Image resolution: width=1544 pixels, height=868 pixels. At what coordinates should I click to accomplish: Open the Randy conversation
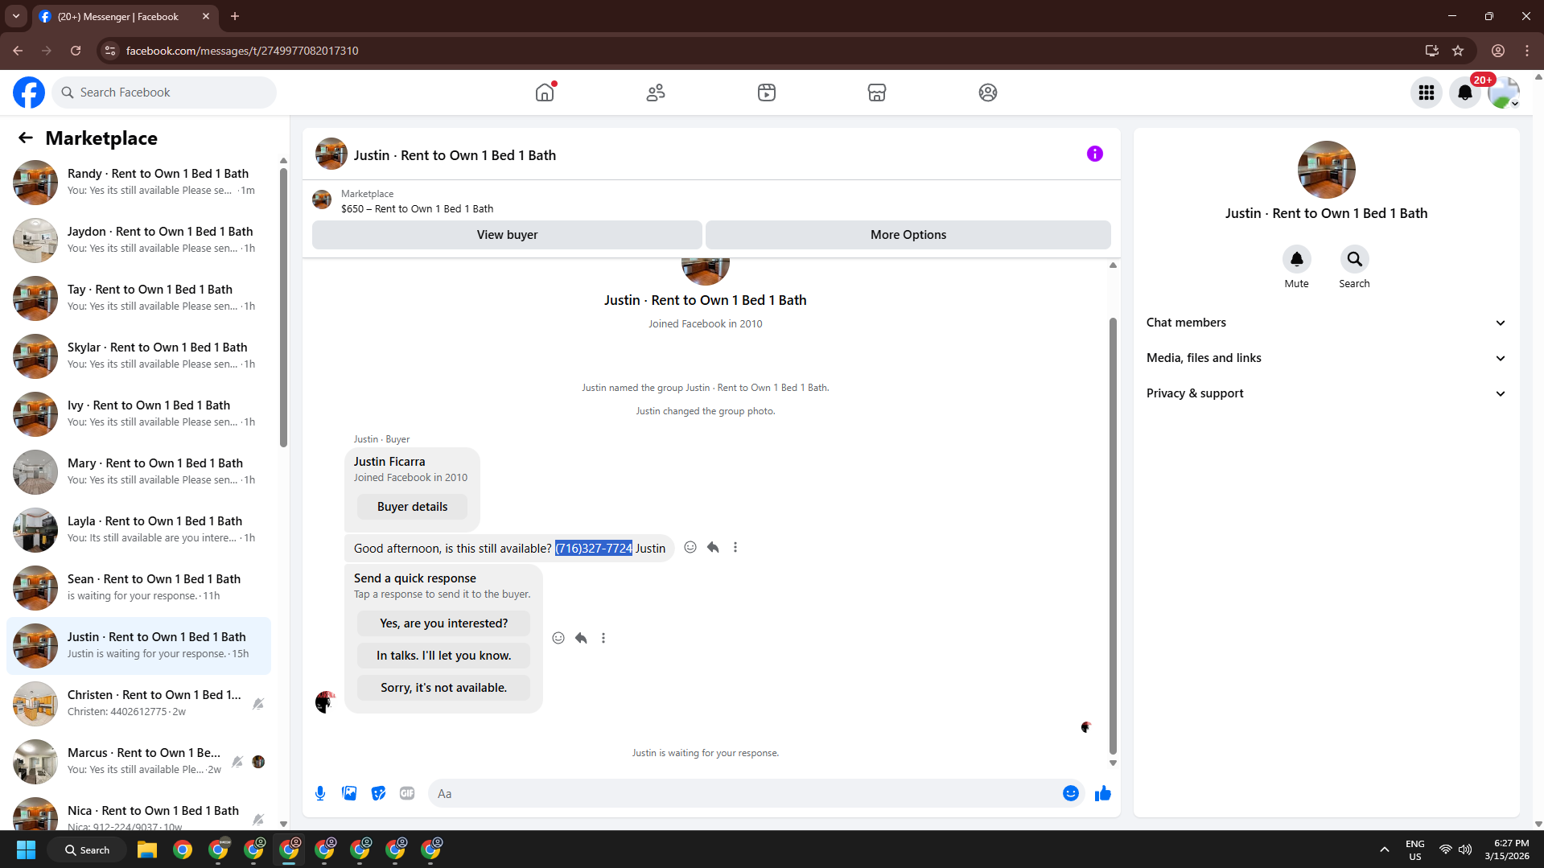tap(138, 182)
